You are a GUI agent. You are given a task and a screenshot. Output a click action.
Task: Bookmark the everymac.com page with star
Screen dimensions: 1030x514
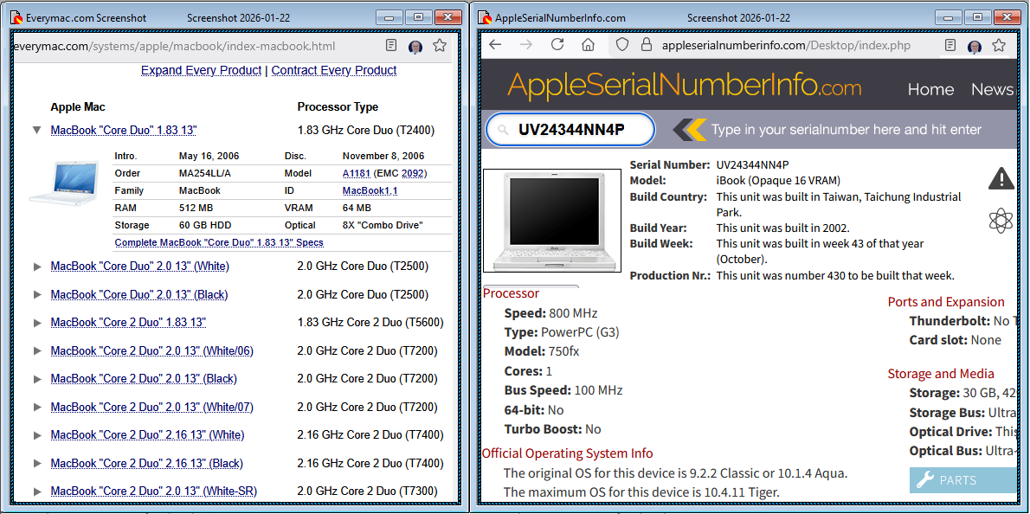440,46
